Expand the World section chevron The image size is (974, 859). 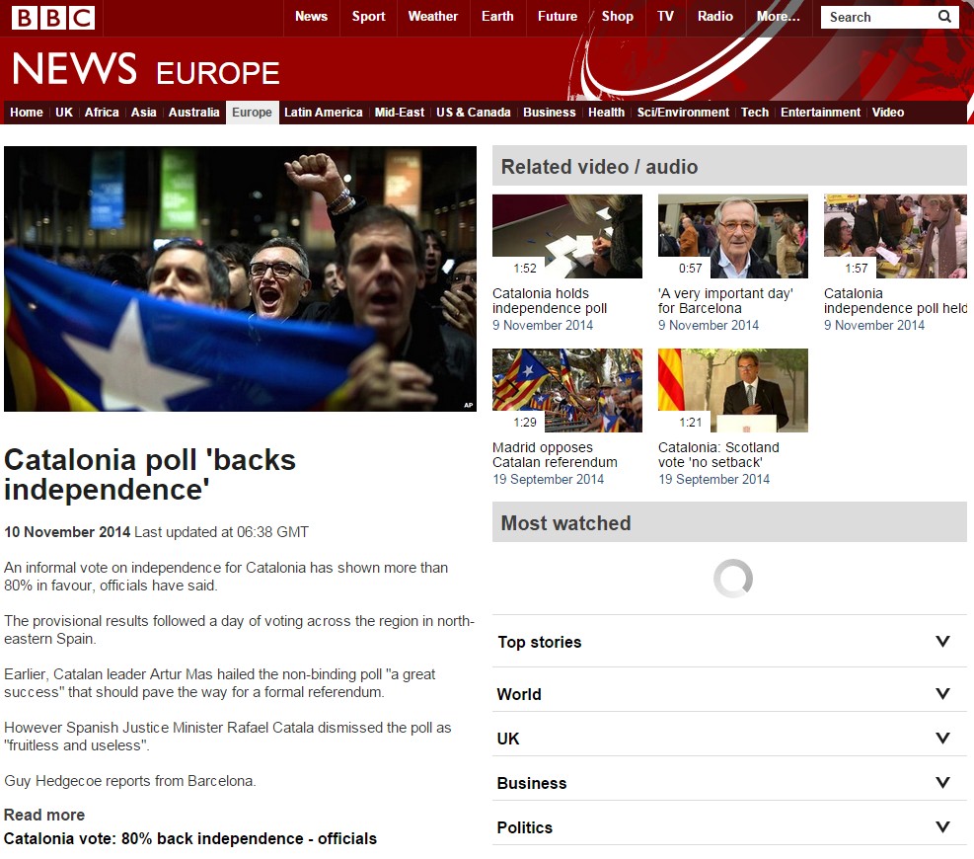pos(941,694)
